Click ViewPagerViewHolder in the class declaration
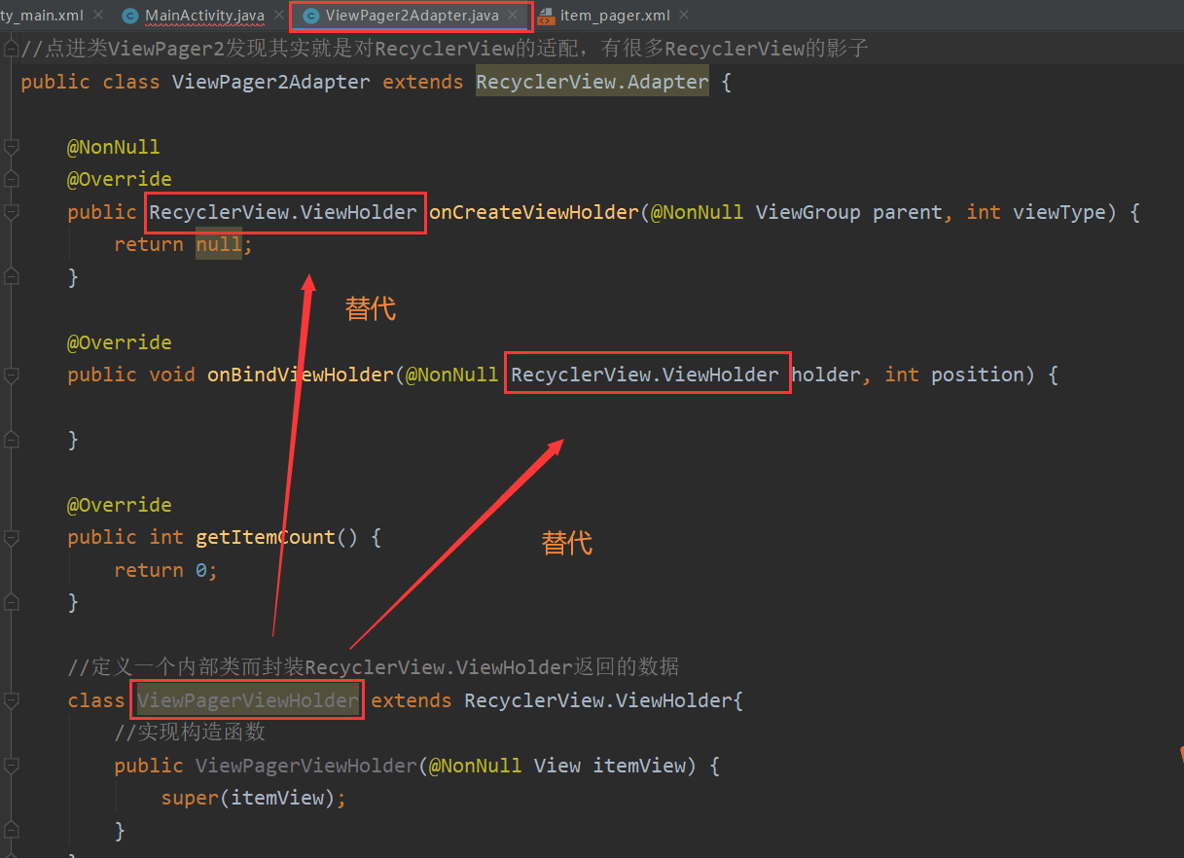1184x858 pixels. pos(248,700)
